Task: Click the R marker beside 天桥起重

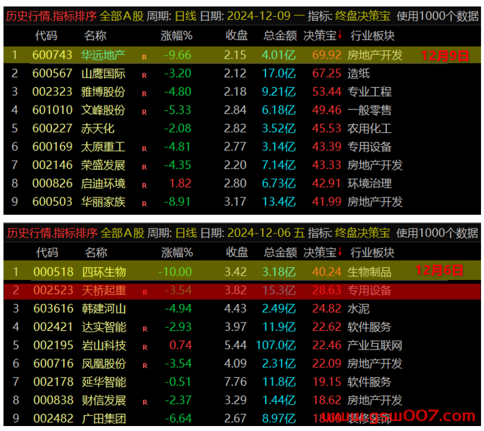Action: [145, 292]
